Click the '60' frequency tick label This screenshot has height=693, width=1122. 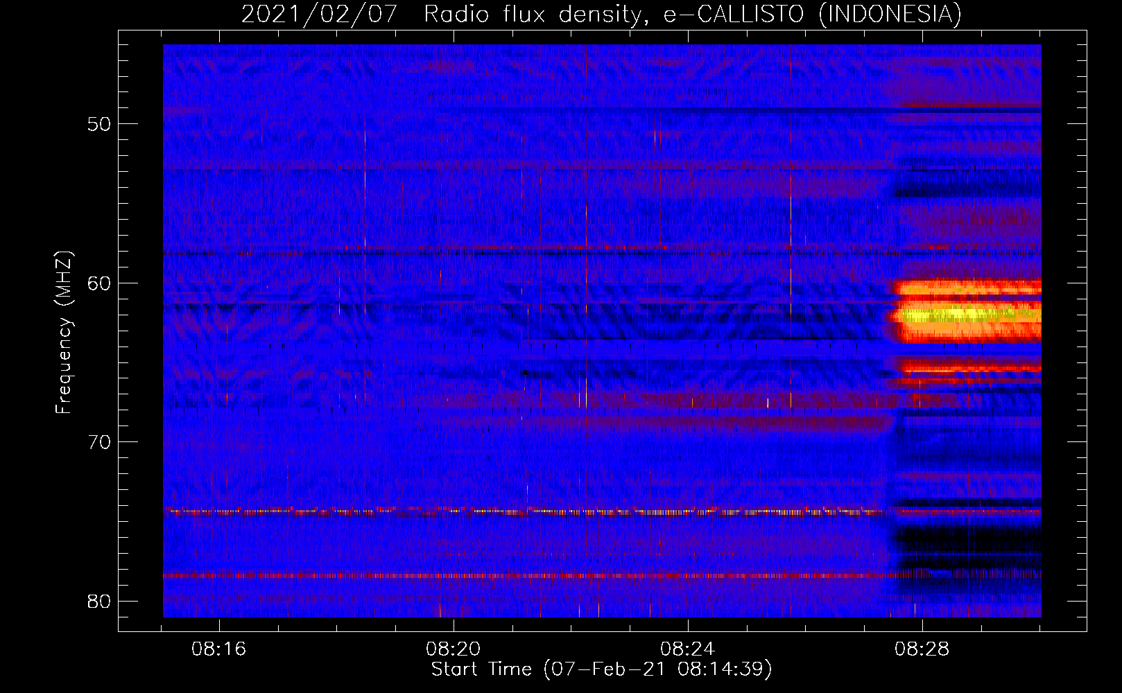point(100,283)
